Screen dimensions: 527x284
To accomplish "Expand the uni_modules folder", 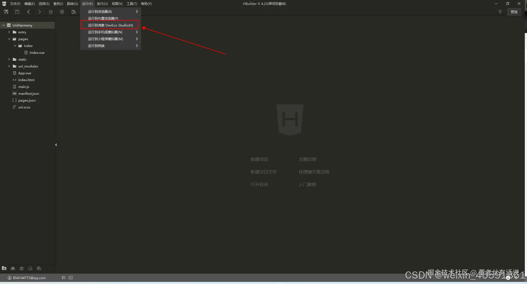I will click(9, 66).
